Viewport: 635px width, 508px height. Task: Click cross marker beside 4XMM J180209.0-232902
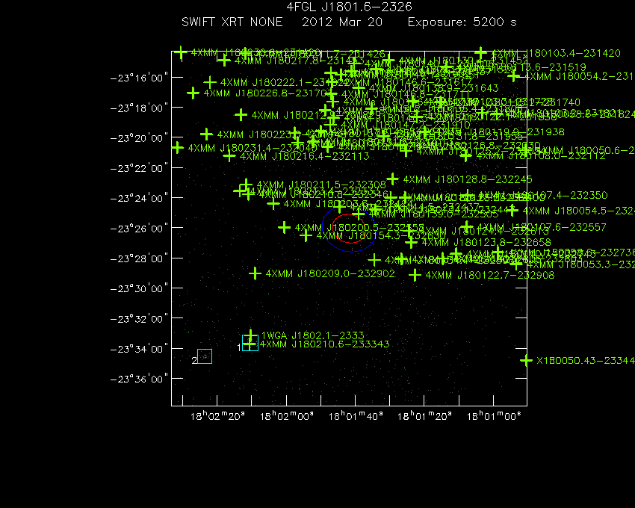(x=255, y=273)
